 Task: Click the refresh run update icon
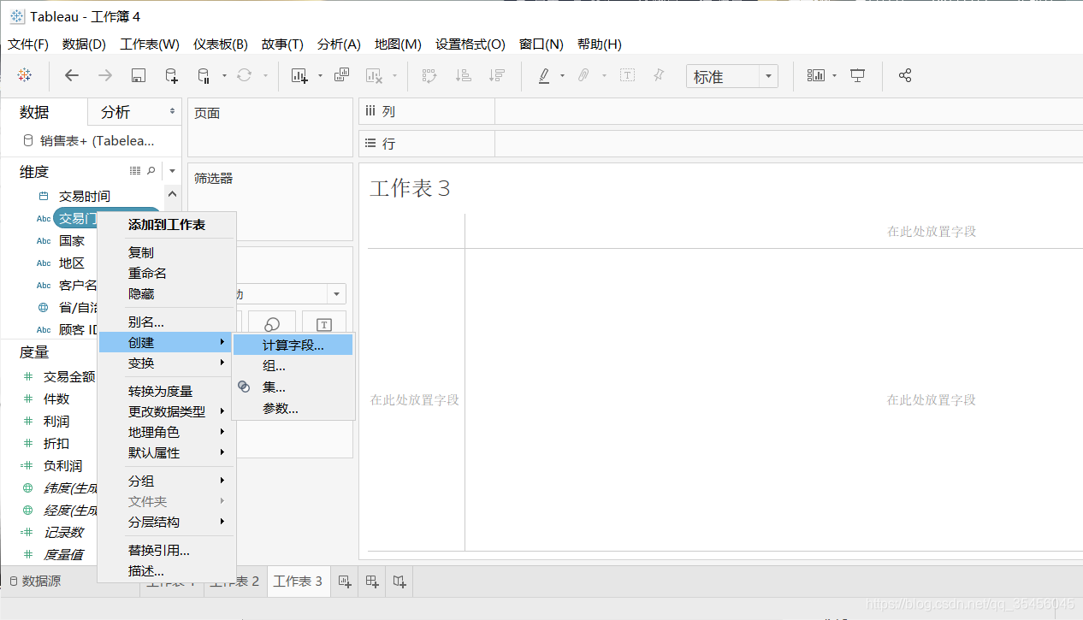coord(244,75)
